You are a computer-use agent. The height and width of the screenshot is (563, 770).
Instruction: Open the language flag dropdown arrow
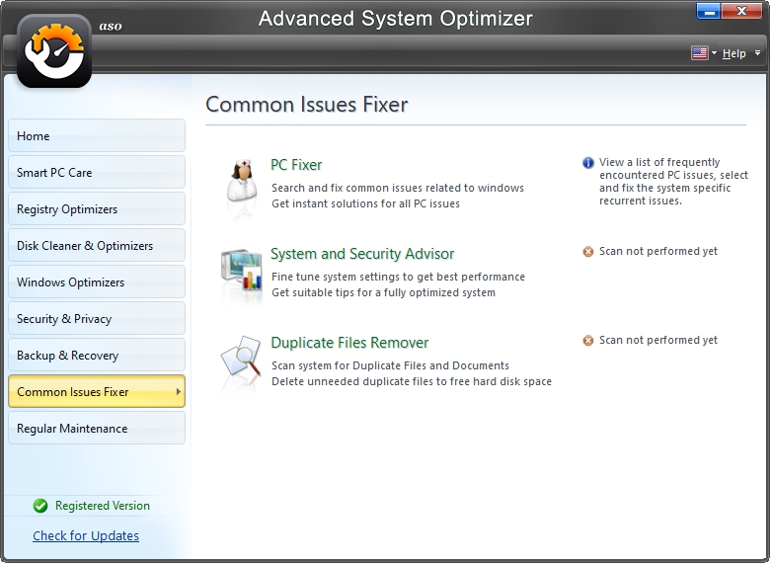point(714,53)
